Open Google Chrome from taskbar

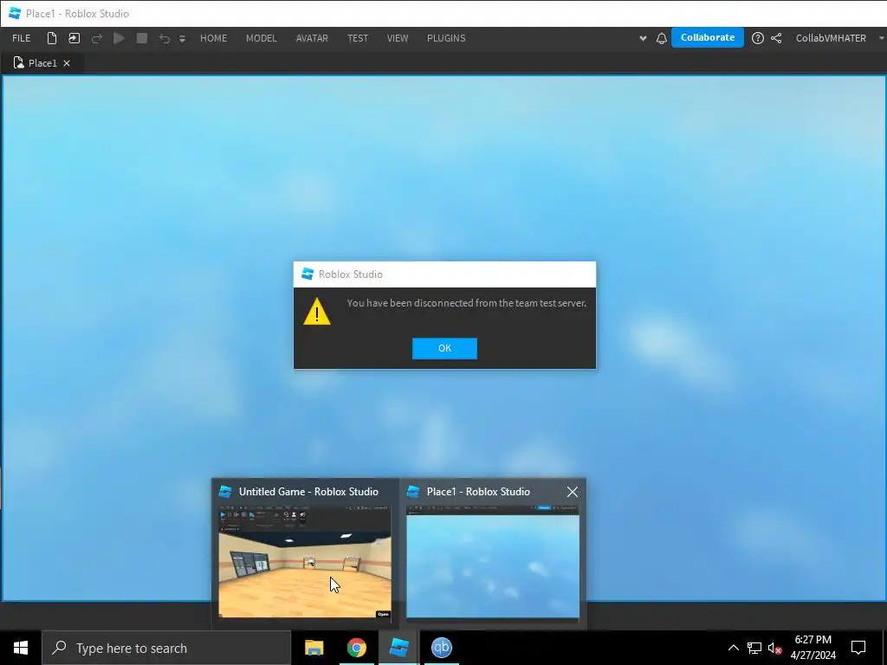356,648
